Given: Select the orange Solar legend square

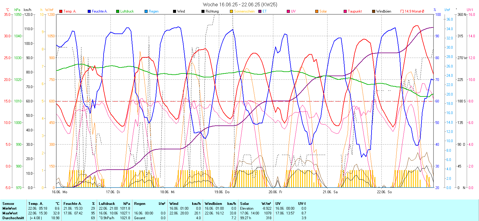Looking at the screenshot, I should tap(317, 11).
